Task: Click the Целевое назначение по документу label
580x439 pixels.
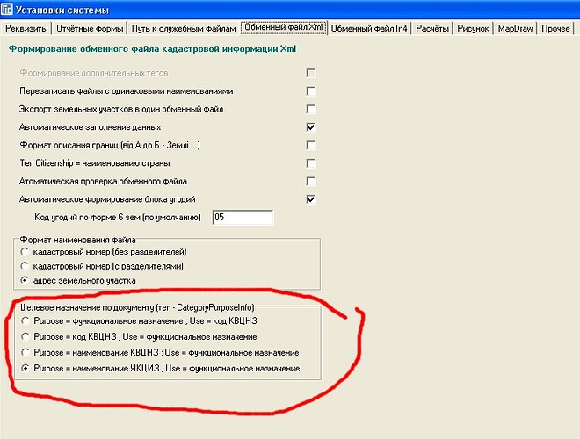Action: [137, 307]
